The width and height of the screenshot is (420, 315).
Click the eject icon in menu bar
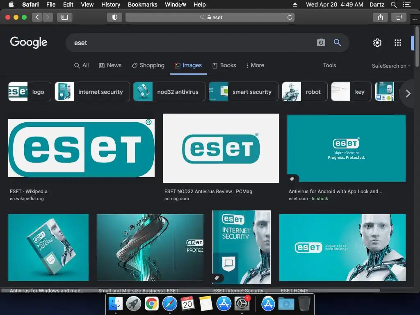pos(295,5)
